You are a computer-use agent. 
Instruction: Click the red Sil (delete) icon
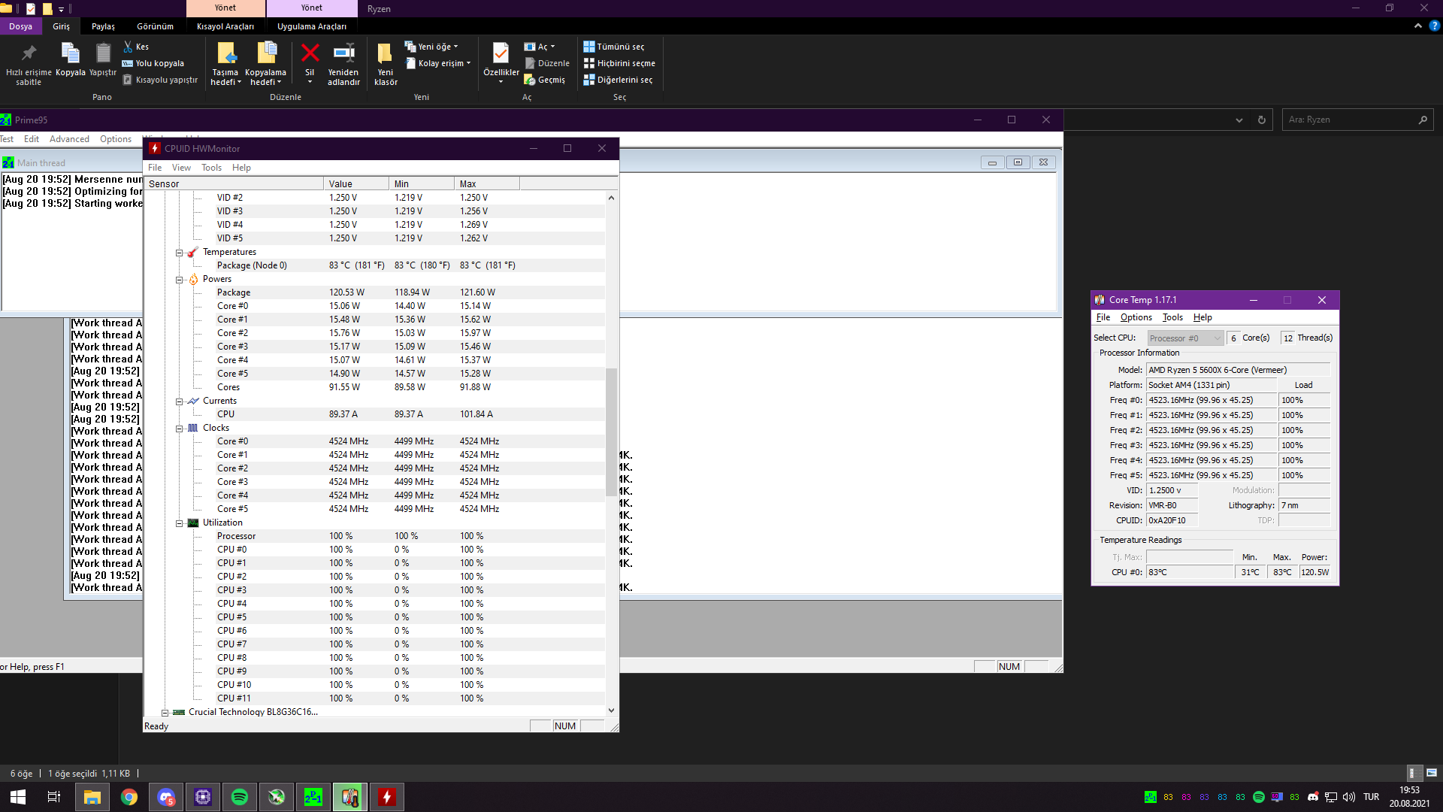310,53
